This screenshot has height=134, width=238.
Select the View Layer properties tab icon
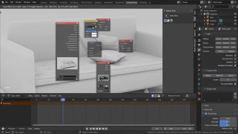click(x=199, y=50)
